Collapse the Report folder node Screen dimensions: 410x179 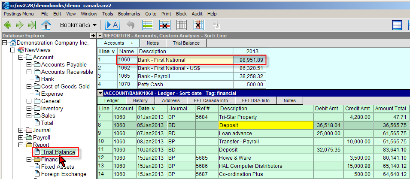(21, 145)
